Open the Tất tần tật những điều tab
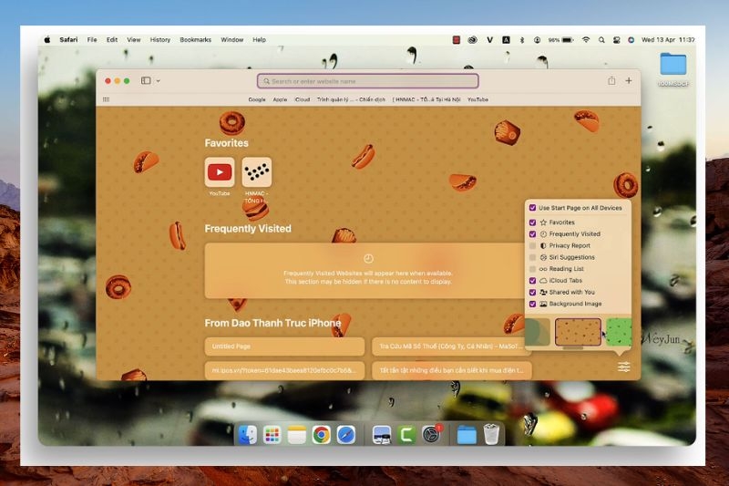The height and width of the screenshot is (486, 729). pos(451,371)
